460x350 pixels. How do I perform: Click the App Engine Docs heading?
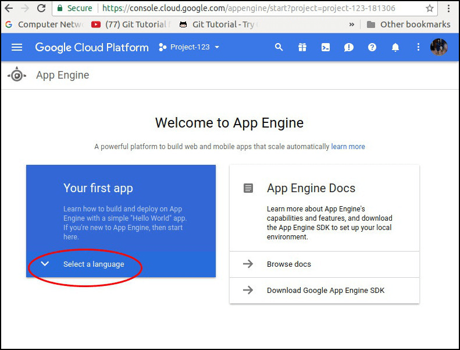pos(311,188)
